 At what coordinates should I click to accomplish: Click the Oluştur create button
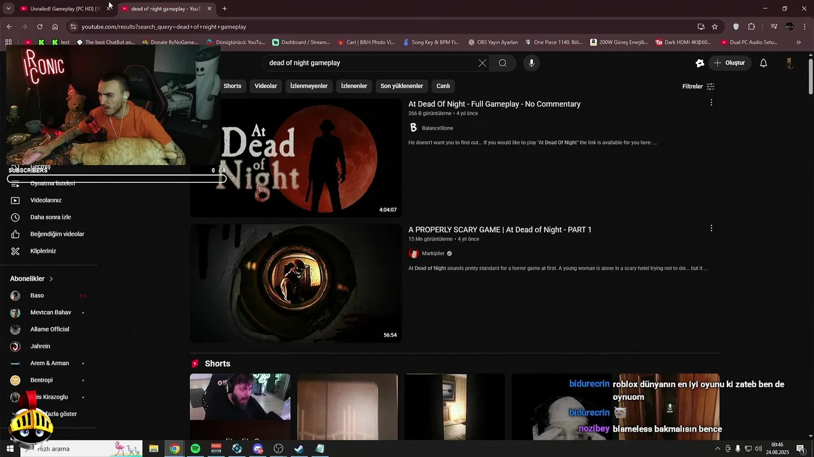[729, 63]
